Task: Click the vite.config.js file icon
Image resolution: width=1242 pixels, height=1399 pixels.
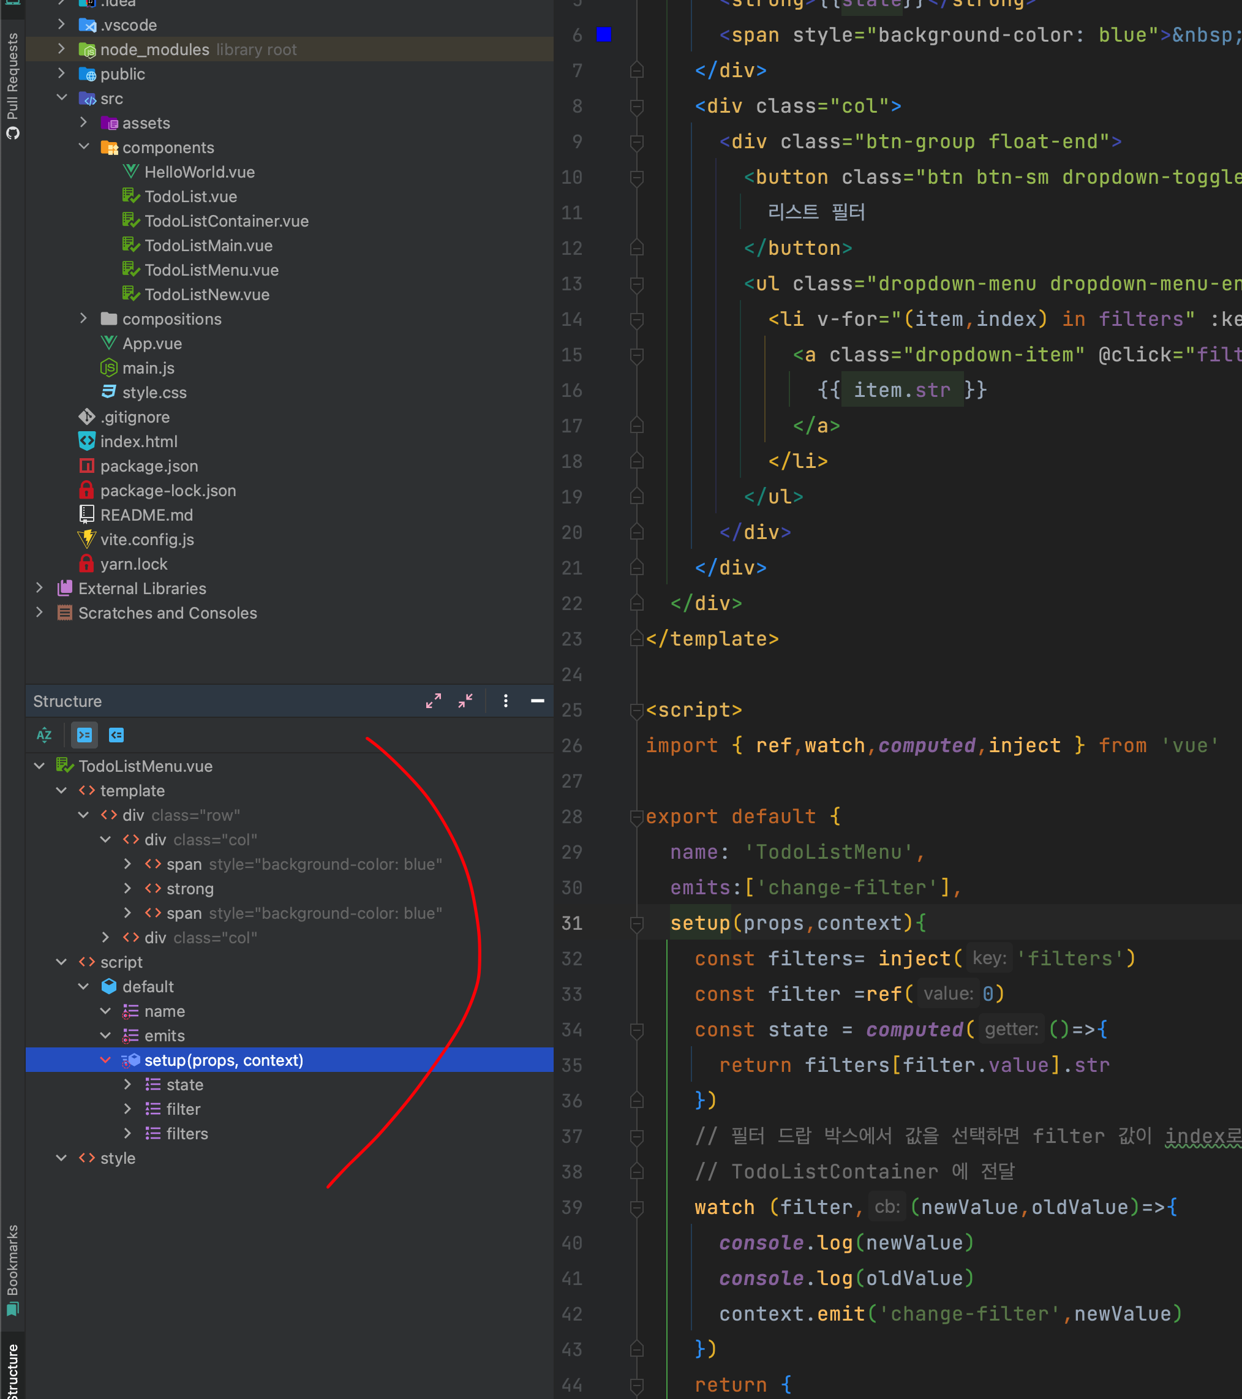Action: tap(86, 540)
